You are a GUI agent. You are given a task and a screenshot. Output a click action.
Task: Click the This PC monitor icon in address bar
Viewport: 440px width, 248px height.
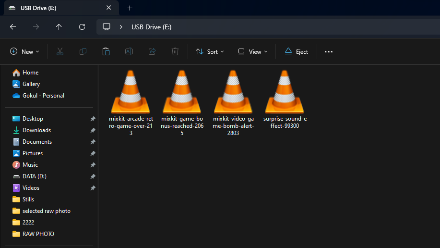coord(107,27)
